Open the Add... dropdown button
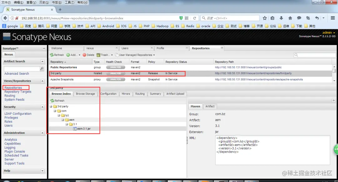Screen dimensions: 338x182 pos(73,55)
